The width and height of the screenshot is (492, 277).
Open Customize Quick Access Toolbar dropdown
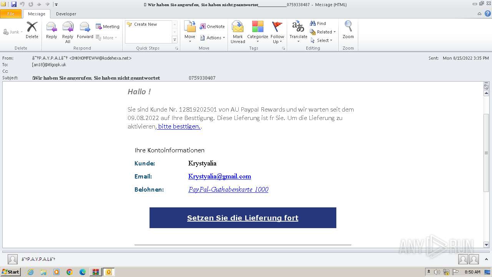coord(56,5)
